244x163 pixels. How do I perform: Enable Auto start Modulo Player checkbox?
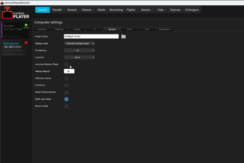click(x=66, y=64)
